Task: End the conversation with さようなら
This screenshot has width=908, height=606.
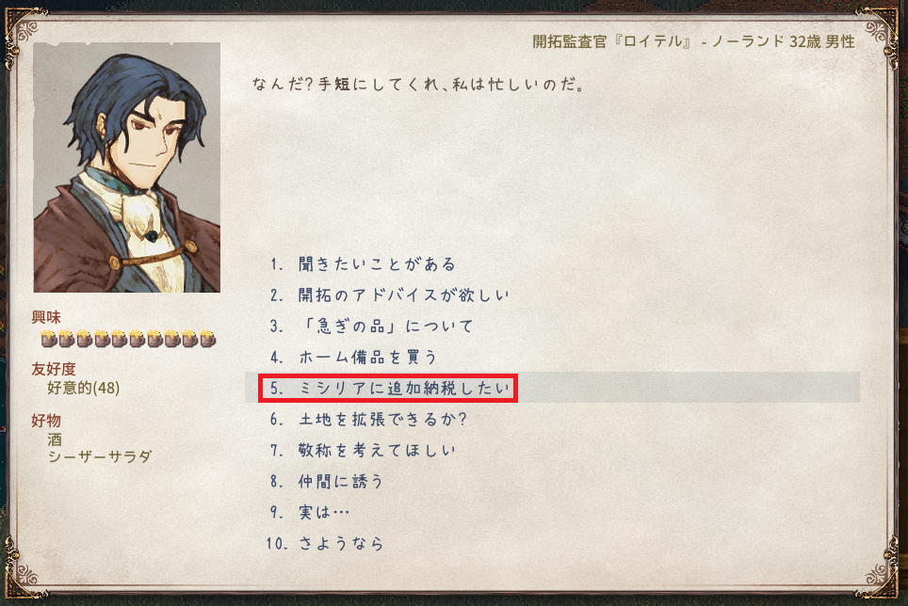Action: 325,544
